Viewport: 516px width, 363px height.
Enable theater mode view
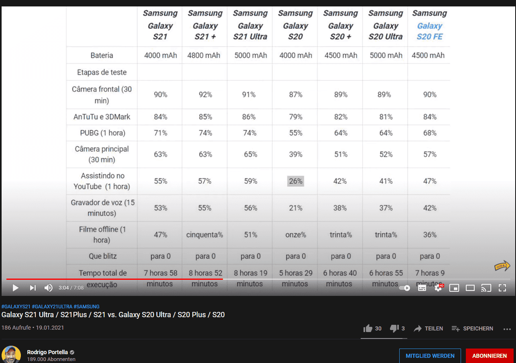[x=470, y=288]
